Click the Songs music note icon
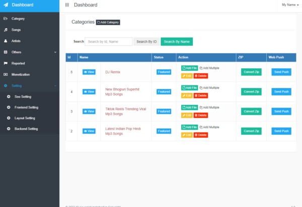Image resolution: width=302 pixels, height=207 pixels. coord(6,30)
